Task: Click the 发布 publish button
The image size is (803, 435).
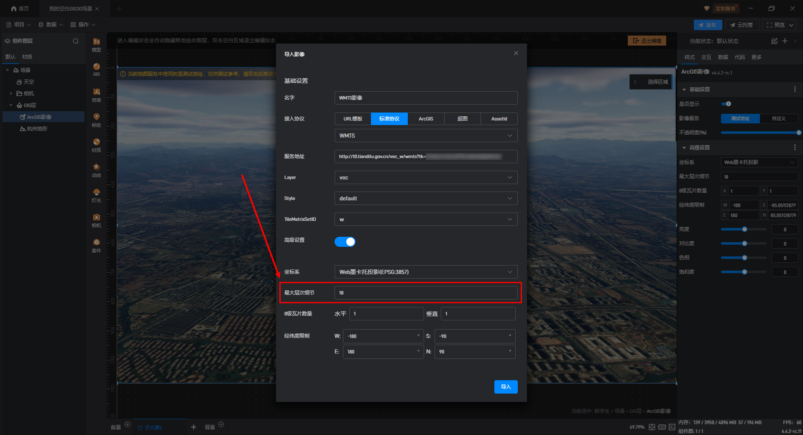Action: [708, 25]
